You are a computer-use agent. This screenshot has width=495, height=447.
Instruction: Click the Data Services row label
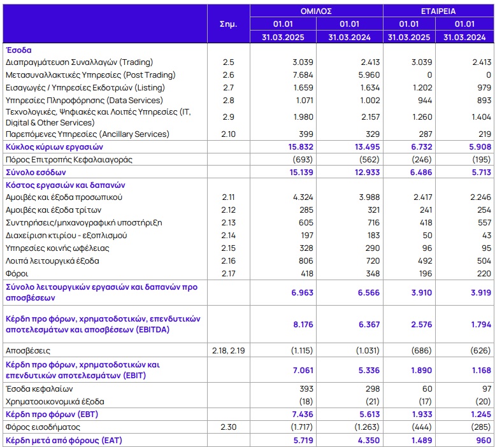(83, 100)
